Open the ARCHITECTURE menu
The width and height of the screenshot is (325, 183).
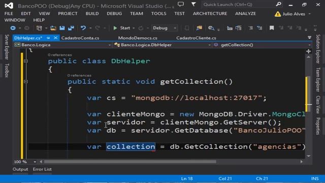pos(210,14)
